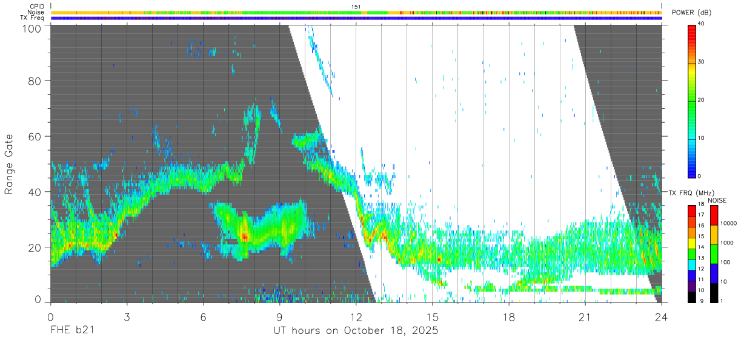The width and height of the screenshot is (744, 343).
Task: Click the 10 tick on power colorbar
Action: click(701, 138)
